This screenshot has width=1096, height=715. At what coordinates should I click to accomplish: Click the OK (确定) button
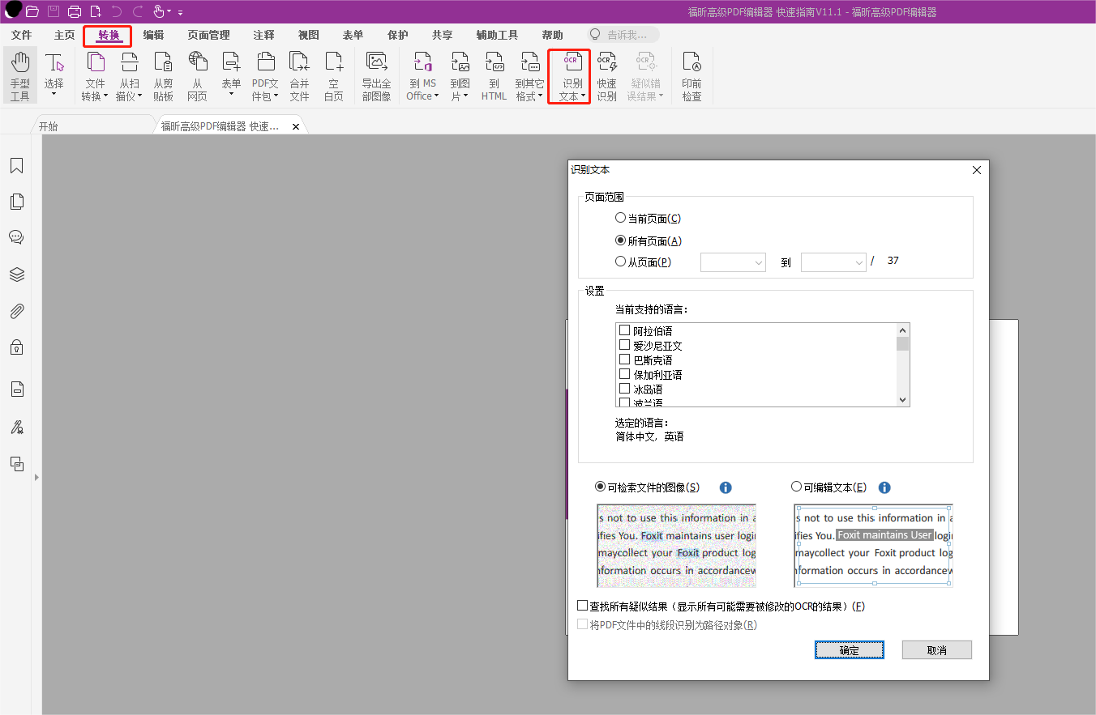point(850,650)
